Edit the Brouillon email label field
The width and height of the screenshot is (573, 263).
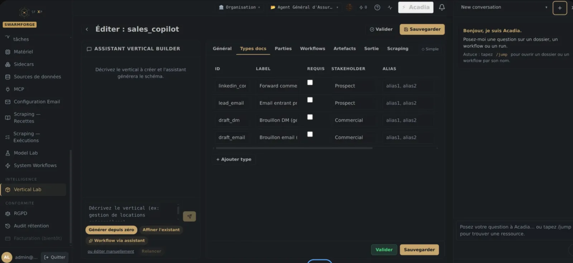(x=278, y=137)
